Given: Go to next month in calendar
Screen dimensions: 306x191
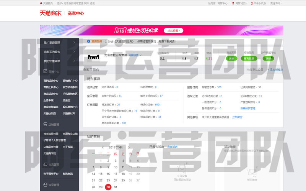Looking at the screenshot, I should tap(129, 147).
